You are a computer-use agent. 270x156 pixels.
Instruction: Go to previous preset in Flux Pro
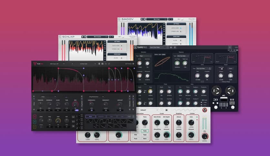click(72, 64)
